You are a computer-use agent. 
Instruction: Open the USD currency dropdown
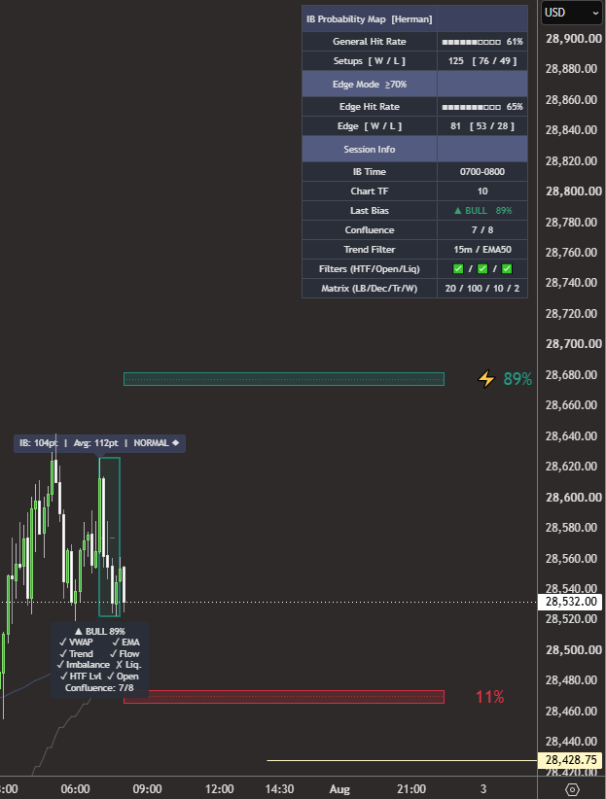[x=571, y=13]
